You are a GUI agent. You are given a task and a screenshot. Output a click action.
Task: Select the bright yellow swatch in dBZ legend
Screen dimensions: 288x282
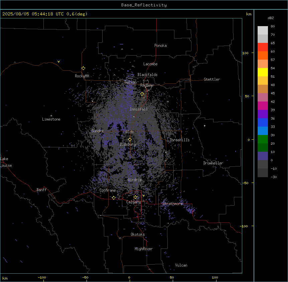pyautogui.click(x=263, y=72)
